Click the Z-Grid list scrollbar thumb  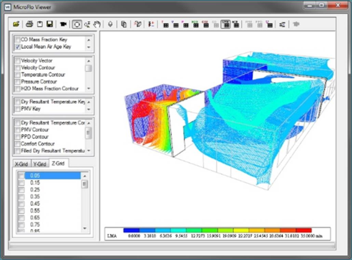click(85, 184)
